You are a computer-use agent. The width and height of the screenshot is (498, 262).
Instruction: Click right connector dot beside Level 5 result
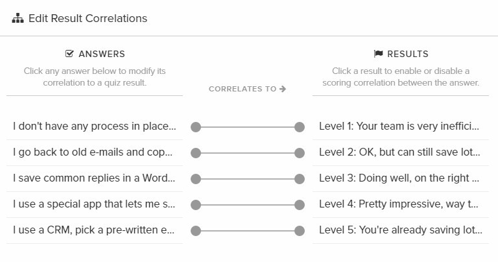pyautogui.click(x=299, y=231)
